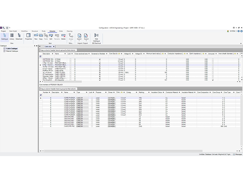Screen dimensions: 243x182
Task: Open the Rules ribbon tab
Action: 44,31
